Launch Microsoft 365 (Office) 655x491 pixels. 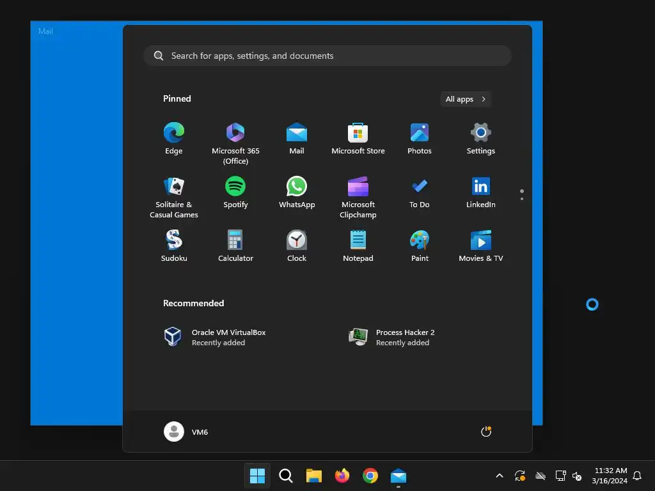coord(235,144)
